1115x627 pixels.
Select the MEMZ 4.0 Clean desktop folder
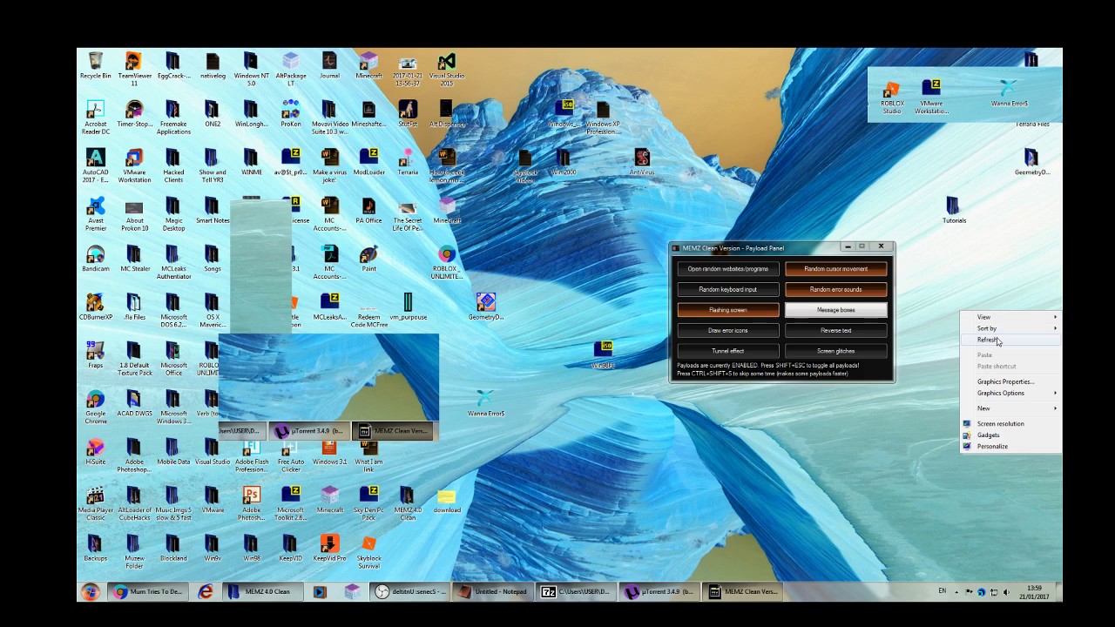[x=408, y=503]
